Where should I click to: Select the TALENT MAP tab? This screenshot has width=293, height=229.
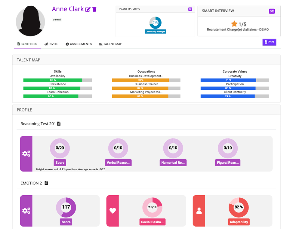pos(110,44)
